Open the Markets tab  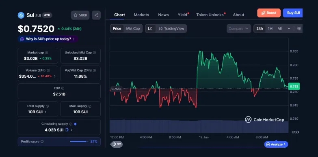141,15
